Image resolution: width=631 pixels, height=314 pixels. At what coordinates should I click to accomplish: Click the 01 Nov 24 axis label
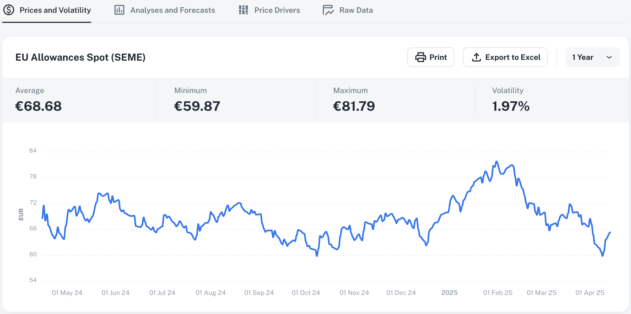pos(354,293)
